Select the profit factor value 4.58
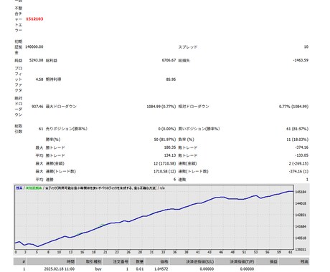 [39, 79]
